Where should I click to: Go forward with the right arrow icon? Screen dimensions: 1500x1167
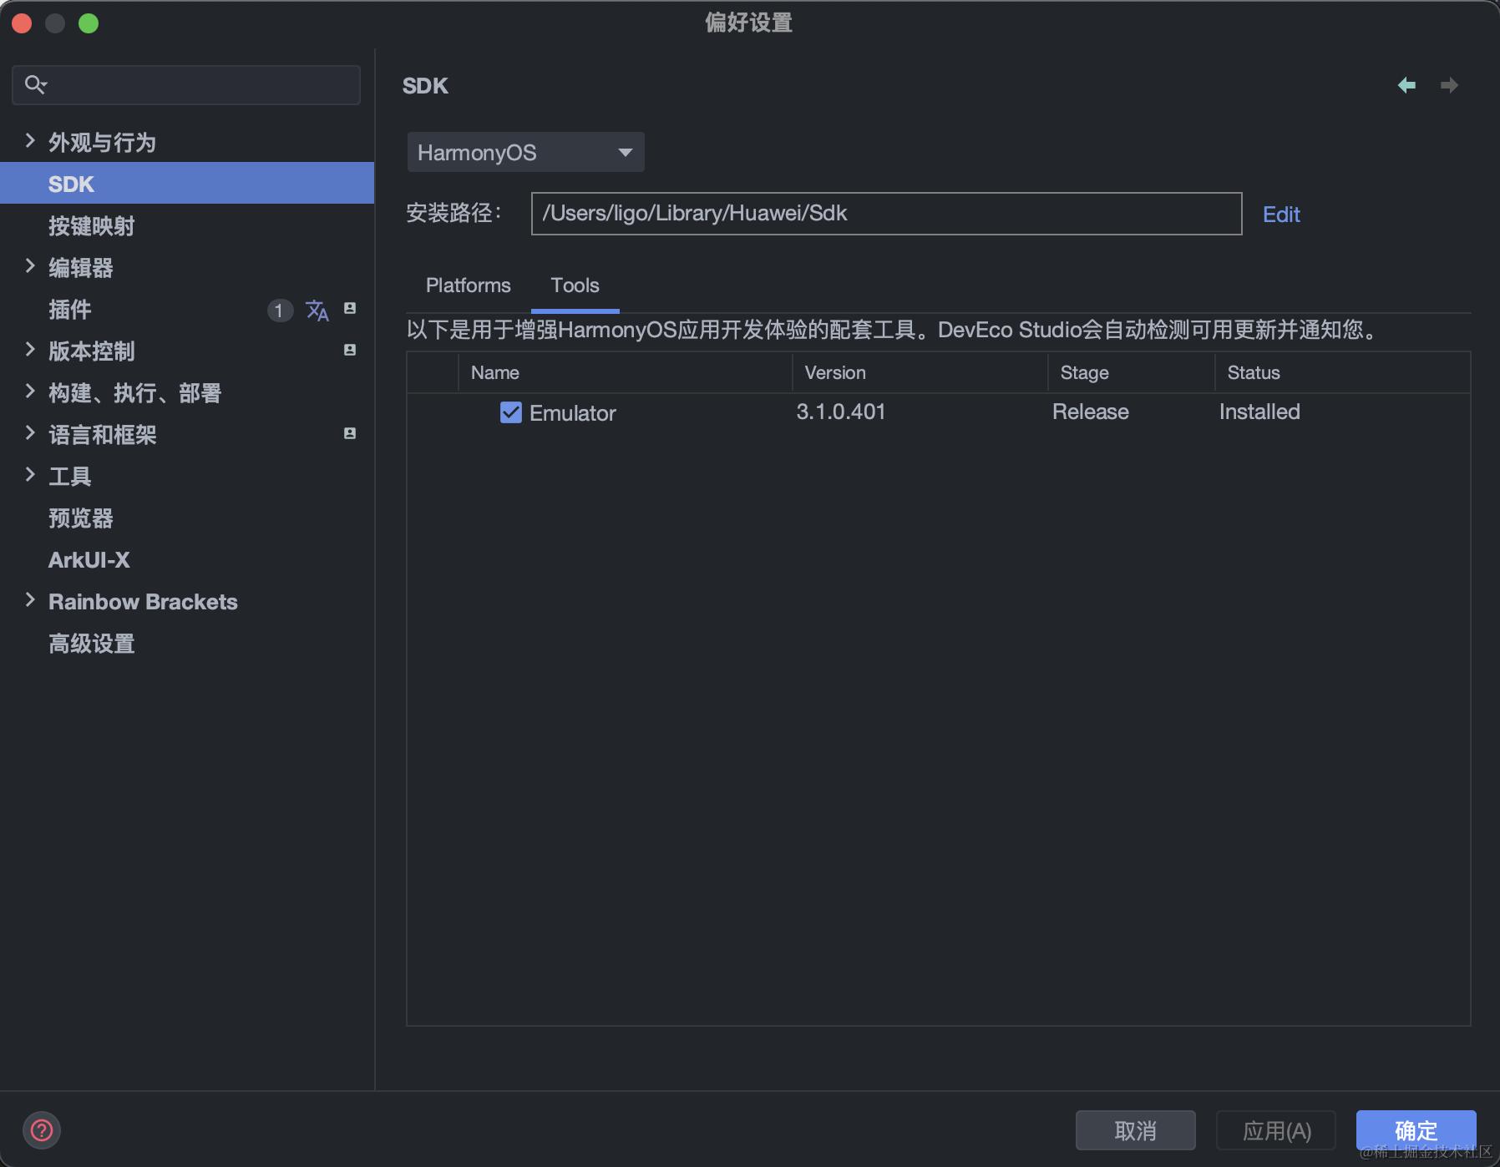(1449, 85)
